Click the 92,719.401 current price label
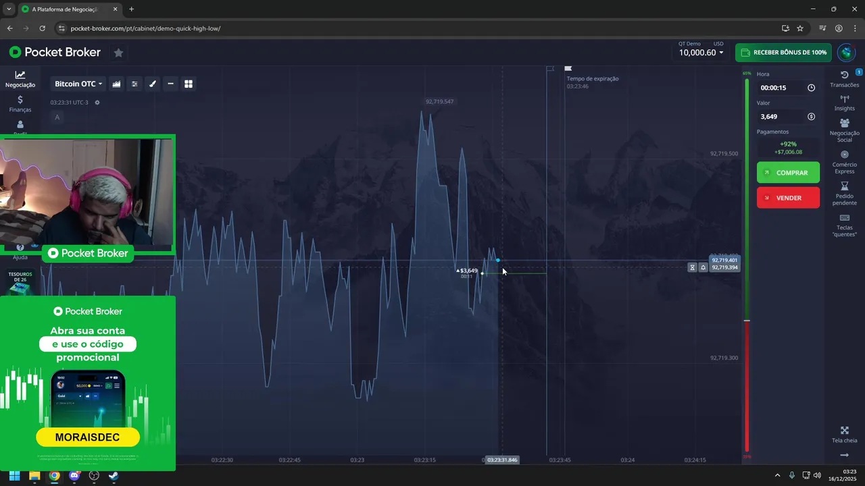The image size is (865, 486). point(724,260)
